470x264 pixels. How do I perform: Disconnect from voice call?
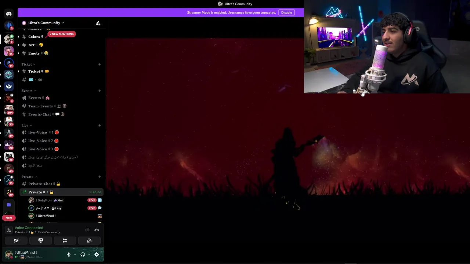coord(97,230)
